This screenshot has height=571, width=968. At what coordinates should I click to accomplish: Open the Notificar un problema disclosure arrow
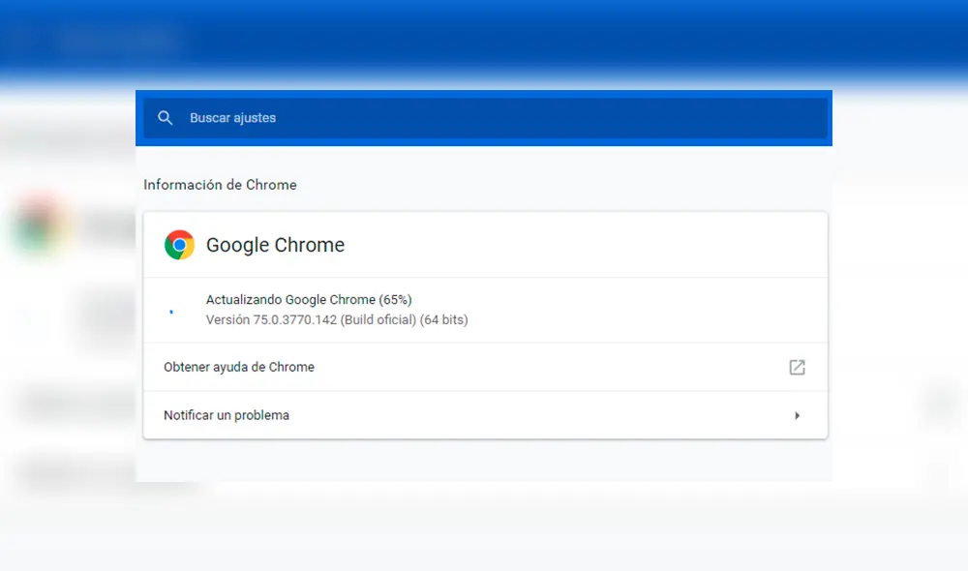(797, 414)
